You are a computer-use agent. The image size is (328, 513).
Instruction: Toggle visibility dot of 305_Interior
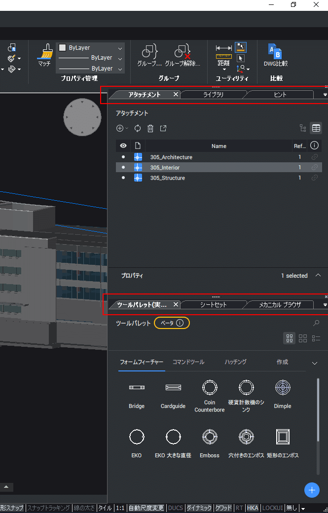click(123, 167)
